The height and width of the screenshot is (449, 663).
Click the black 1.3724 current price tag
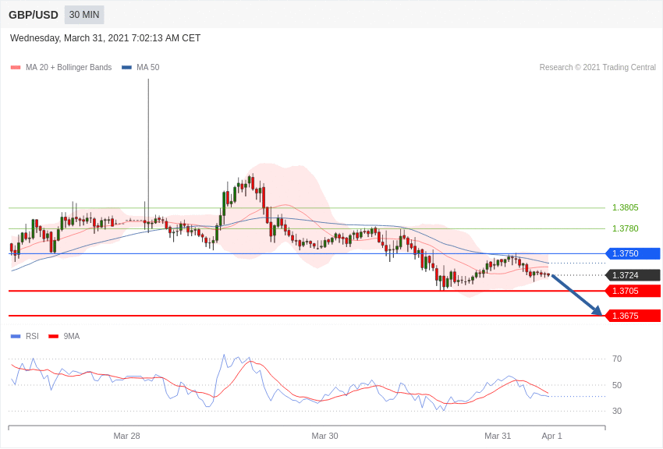coord(633,275)
